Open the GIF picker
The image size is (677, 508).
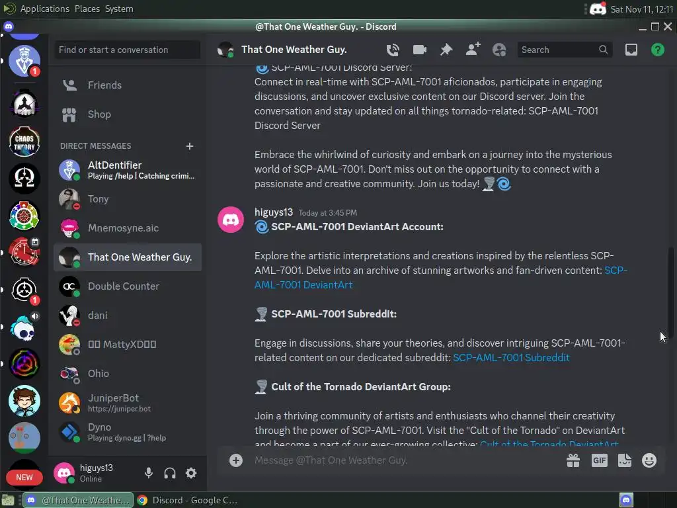[599, 460]
